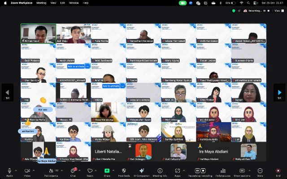Open the Apple menu
This screenshot has width=287, height=179.
[5, 3]
